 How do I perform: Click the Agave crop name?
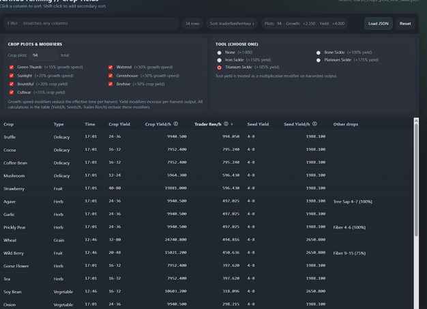point(10,202)
